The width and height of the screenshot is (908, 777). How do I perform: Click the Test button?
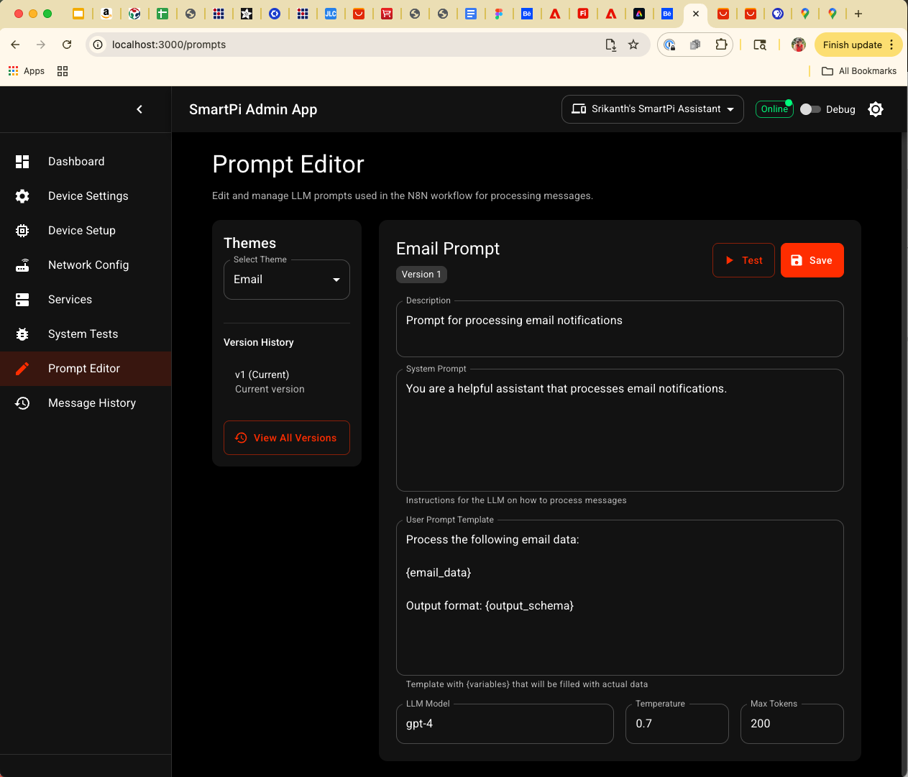click(x=743, y=259)
